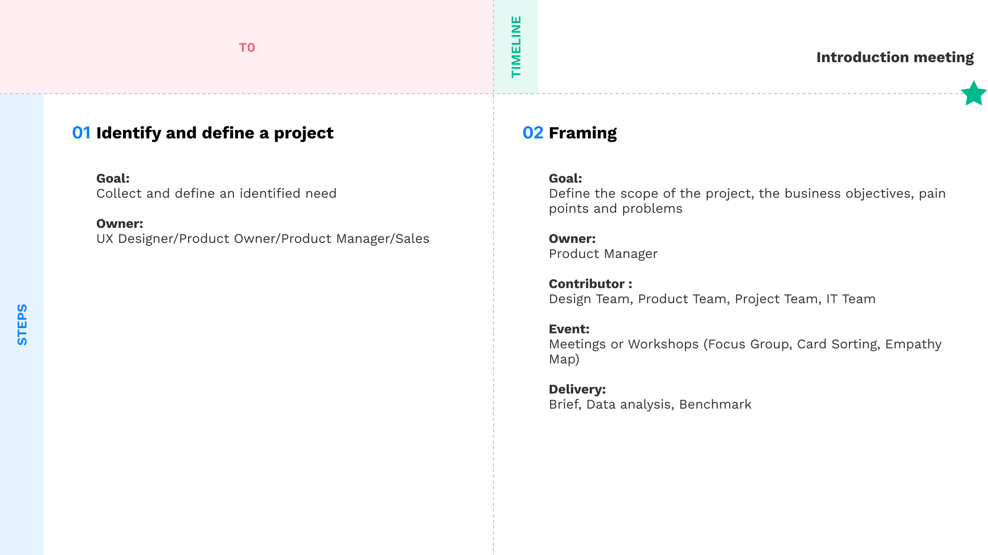Click the vertical TIMELINE label
Screen dimensions: 988x555
coord(516,47)
